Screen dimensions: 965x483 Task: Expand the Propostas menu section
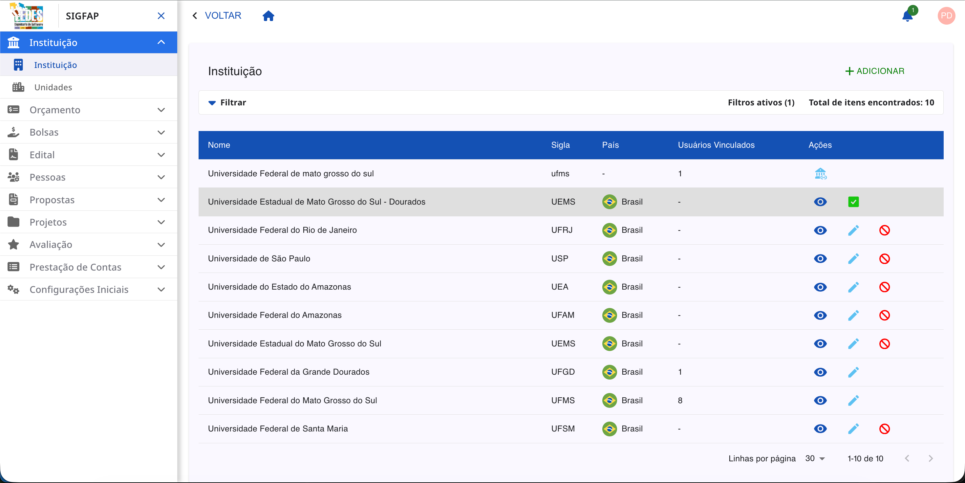click(x=88, y=200)
